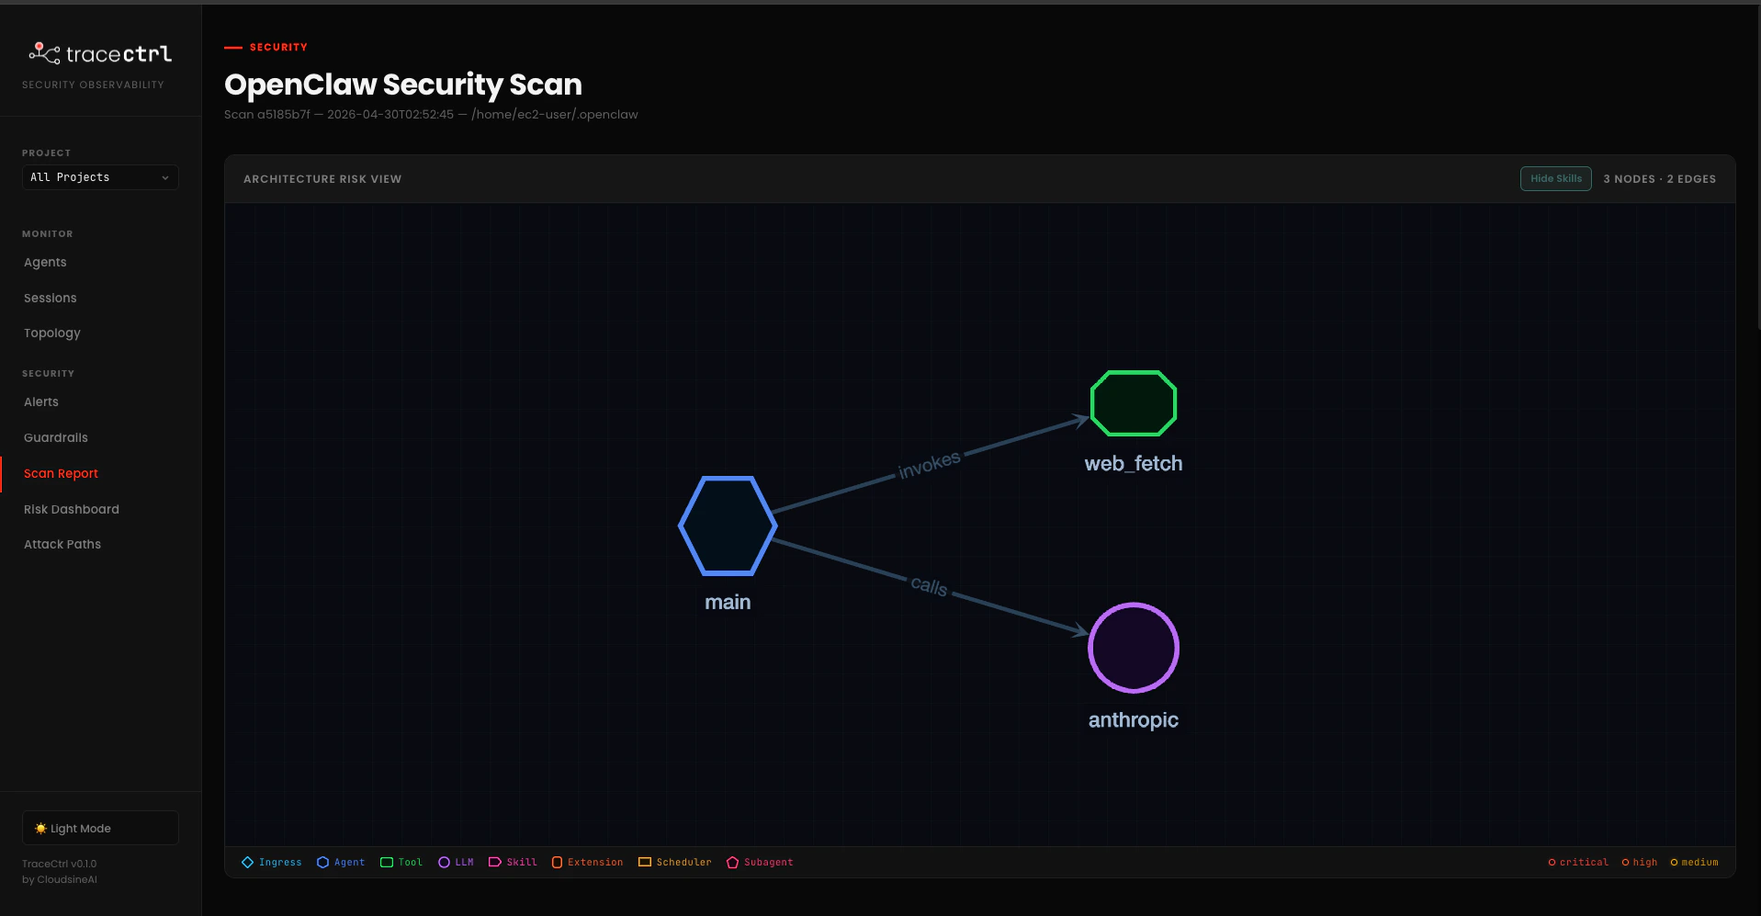The height and width of the screenshot is (916, 1761).
Task: Click the SECURITY OBSERVABILITY tagline
Action: [93, 85]
